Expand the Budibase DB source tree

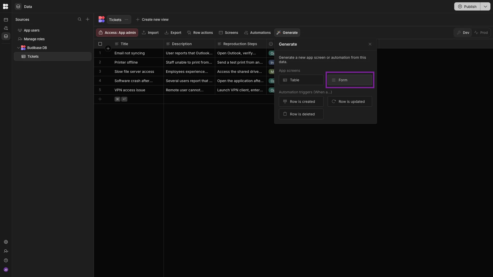(x=18, y=48)
